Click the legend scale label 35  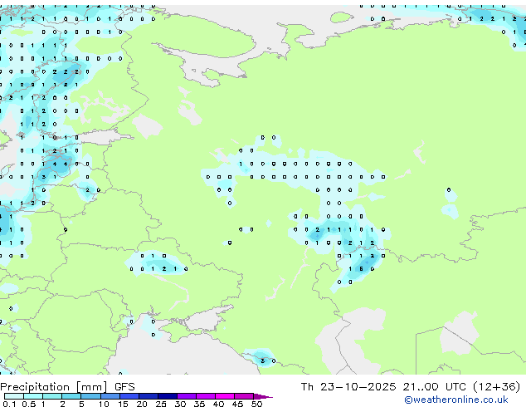coord(199,404)
